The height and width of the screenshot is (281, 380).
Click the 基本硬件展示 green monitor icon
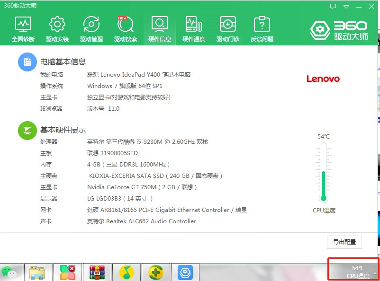click(27, 131)
